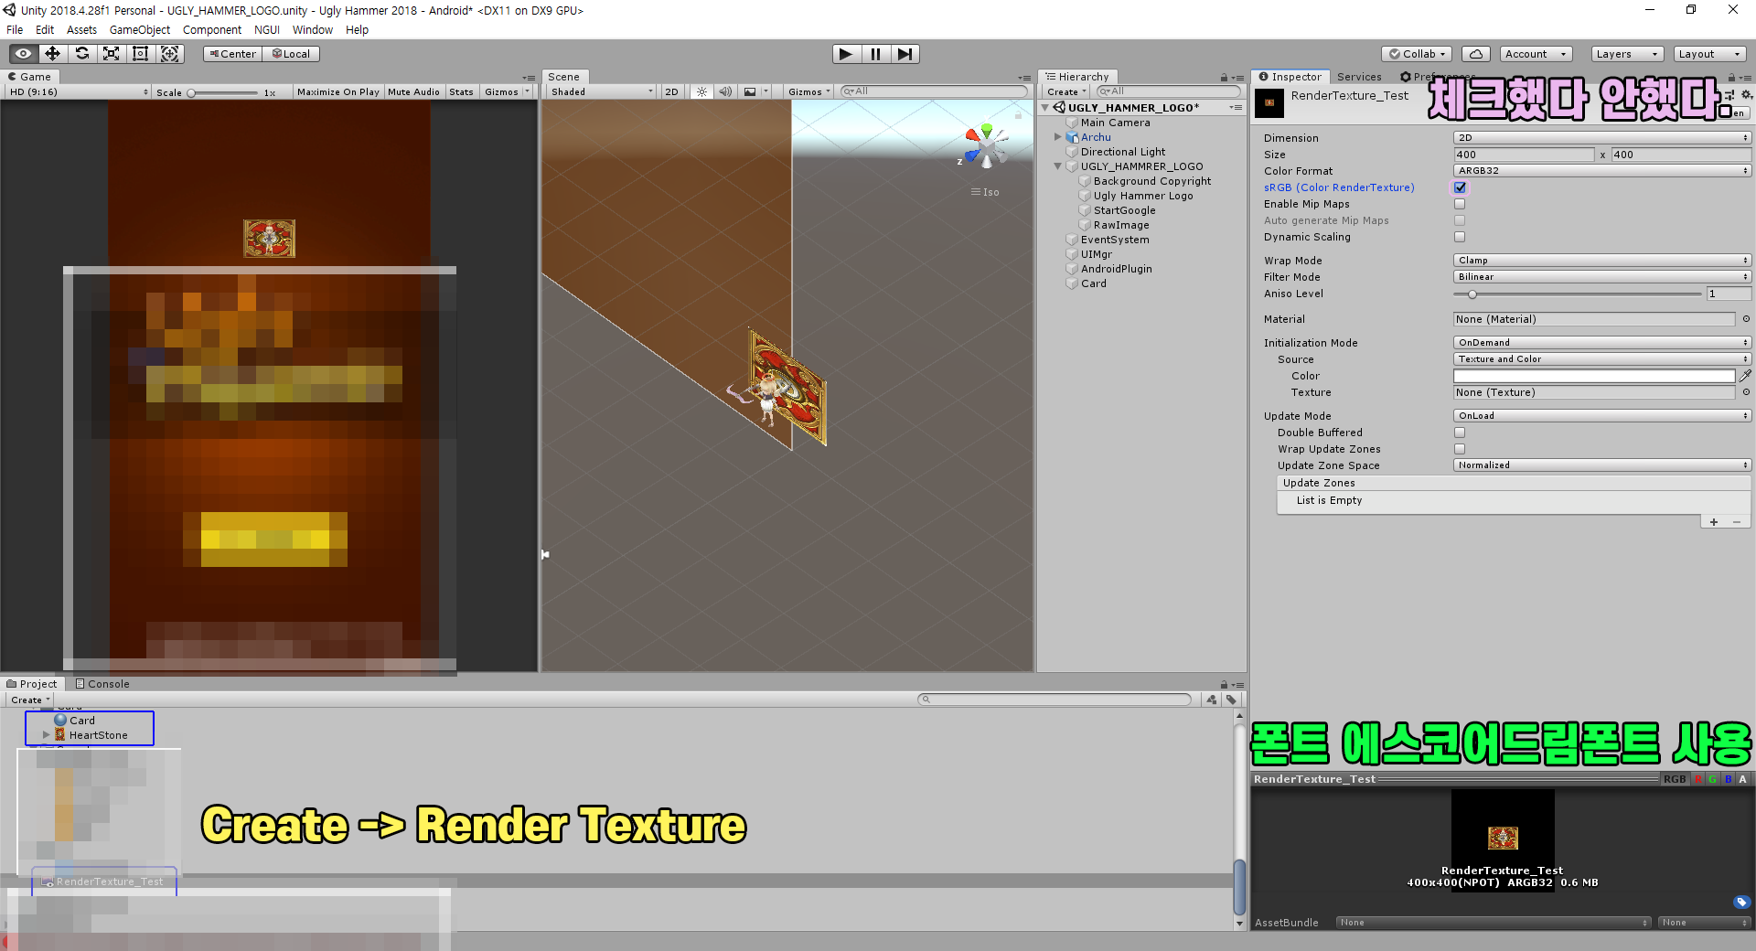
Task: Expand the HeartStone folder
Action: (47, 735)
